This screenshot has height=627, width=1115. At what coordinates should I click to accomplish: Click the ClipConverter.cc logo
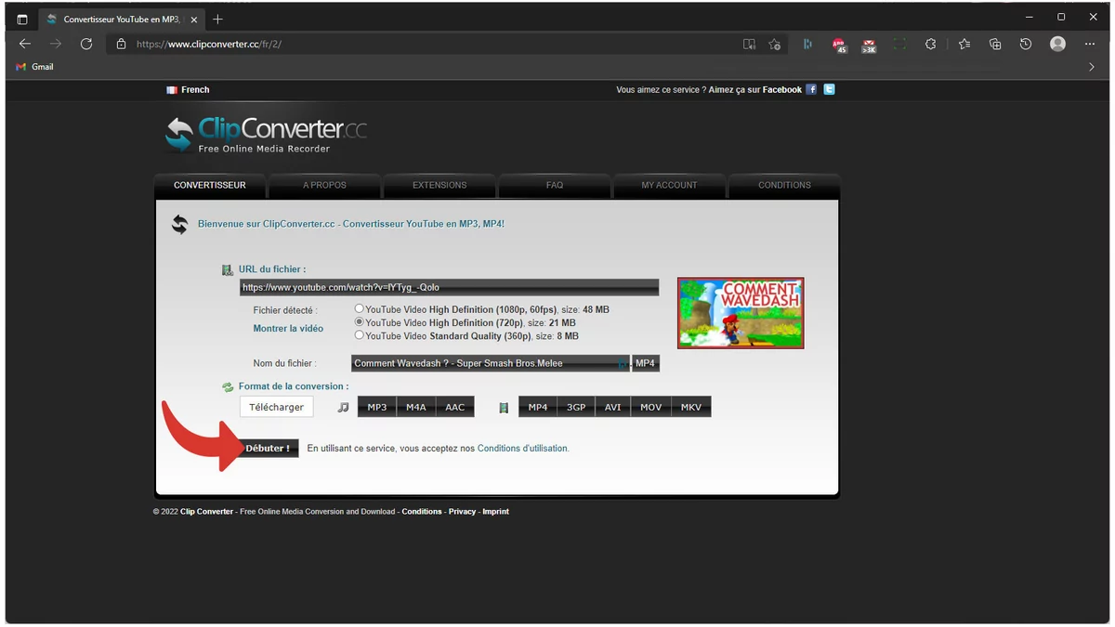pyautogui.click(x=266, y=135)
